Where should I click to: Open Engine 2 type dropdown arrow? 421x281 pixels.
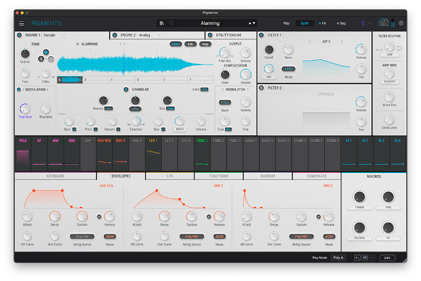click(159, 35)
